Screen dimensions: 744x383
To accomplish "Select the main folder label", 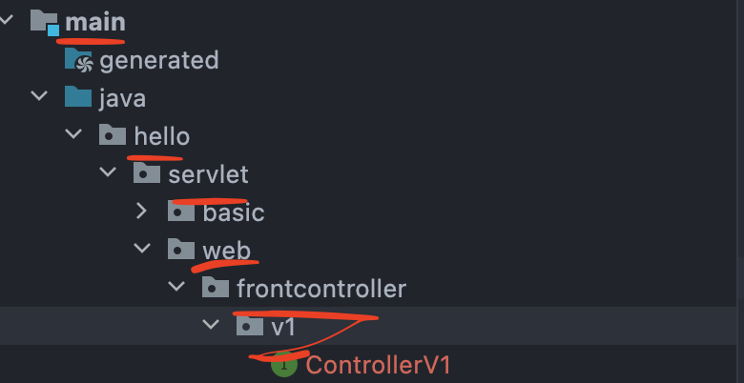I will coord(95,22).
